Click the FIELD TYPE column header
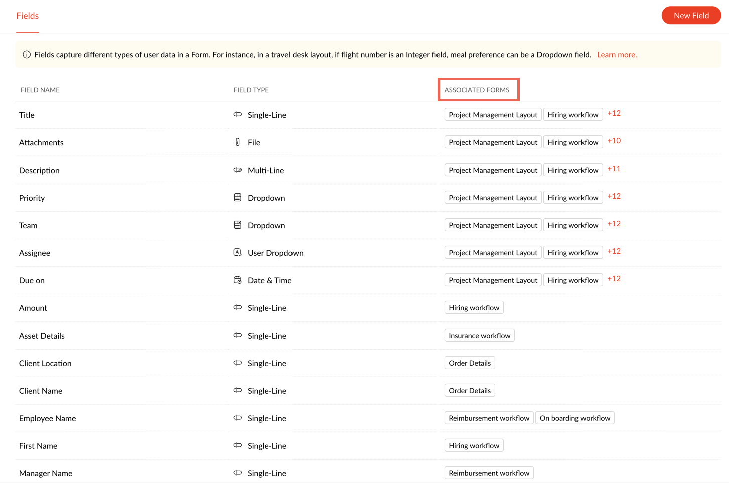Viewport: 729px width, 483px height. (251, 90)
